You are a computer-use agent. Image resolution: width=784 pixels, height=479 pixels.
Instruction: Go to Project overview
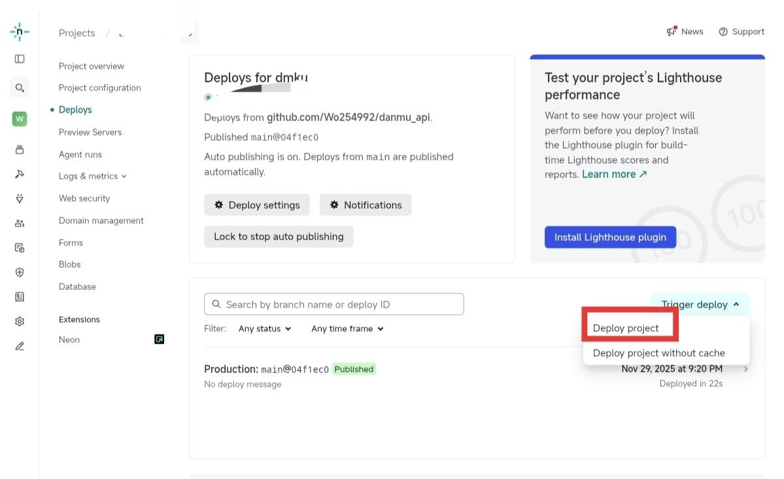[x=91, y=66]
